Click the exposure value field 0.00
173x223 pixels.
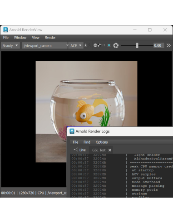point(158,45)
